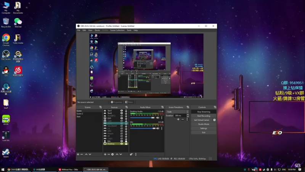This screenshot has width=305, height=172.
Task: Click the Duration 300 ms input field
Action: pos(180,115)
